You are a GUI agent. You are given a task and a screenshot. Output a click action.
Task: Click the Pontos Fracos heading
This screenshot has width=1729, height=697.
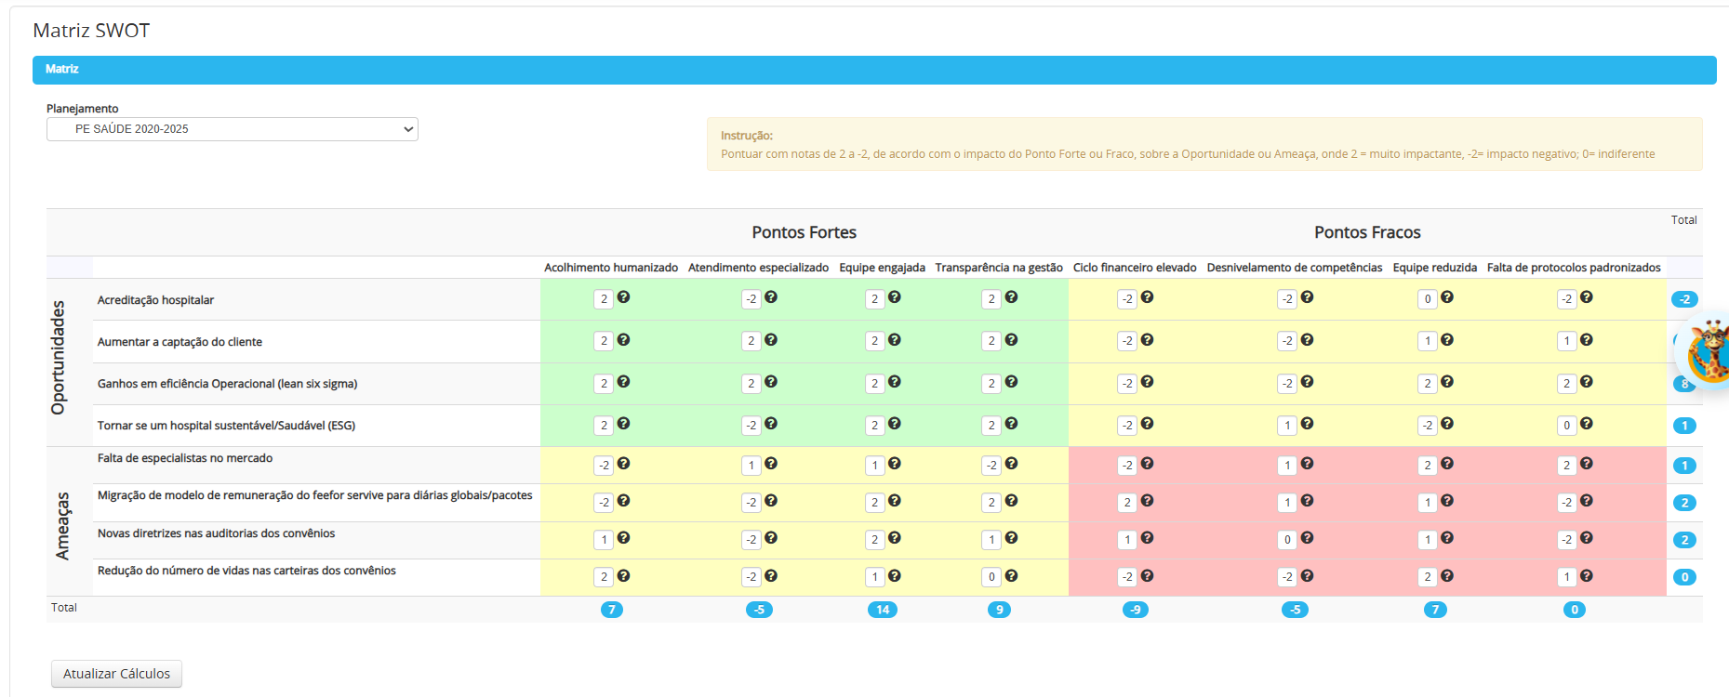click(x=1367, y=232)
